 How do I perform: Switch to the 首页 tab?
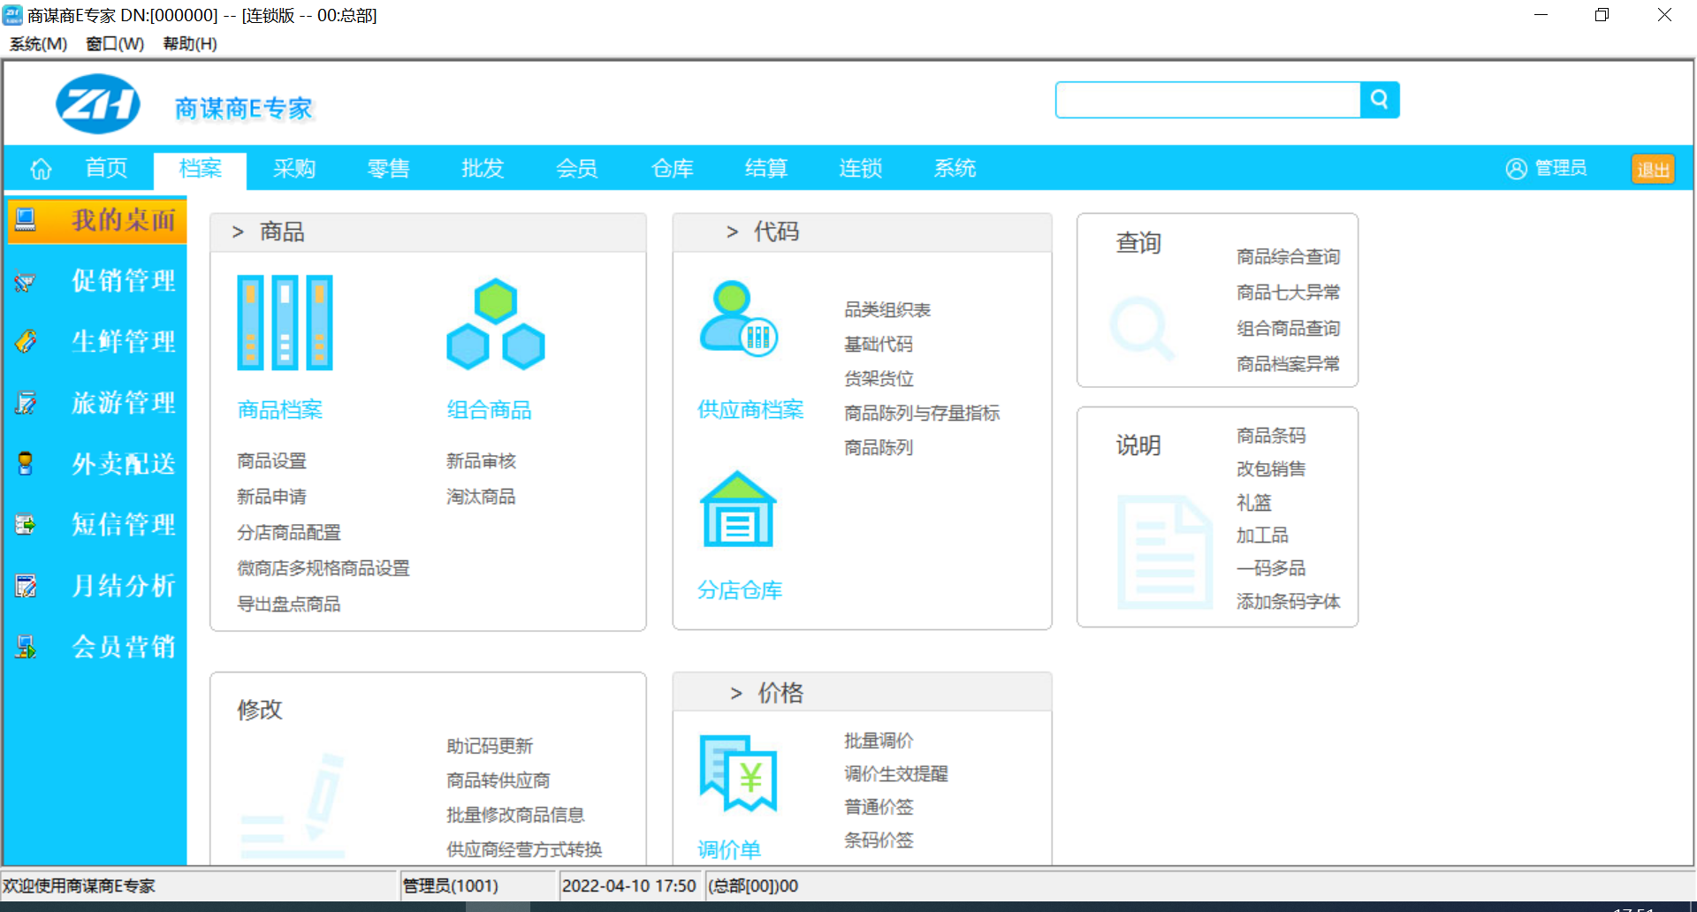click(x=106, y=169)
